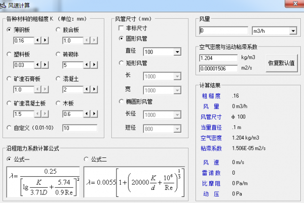The image size is (304, 203).
Task: Increase 混凝土 value with right arrow
Action: click(x=94, y=89)
